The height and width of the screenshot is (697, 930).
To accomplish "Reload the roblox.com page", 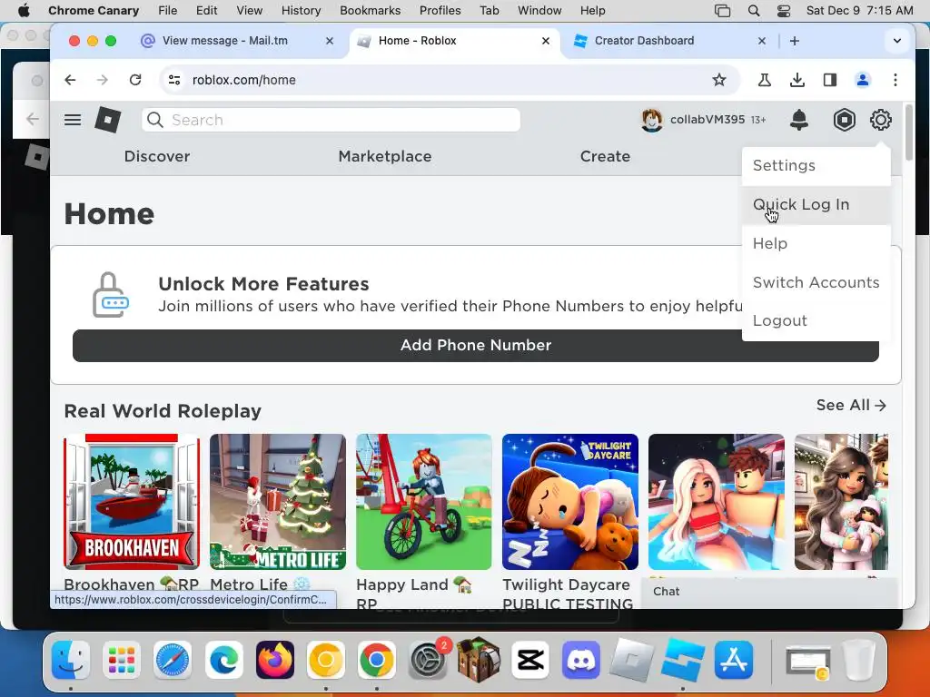I will coord(135,80).
